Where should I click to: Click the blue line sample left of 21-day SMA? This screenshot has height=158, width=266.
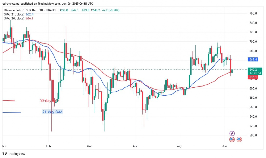pyautogui.click(x=11, y=112)
